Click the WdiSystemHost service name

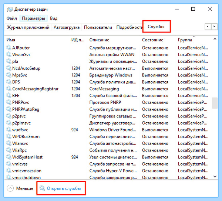pyautogui.click(x=27, y=157)
